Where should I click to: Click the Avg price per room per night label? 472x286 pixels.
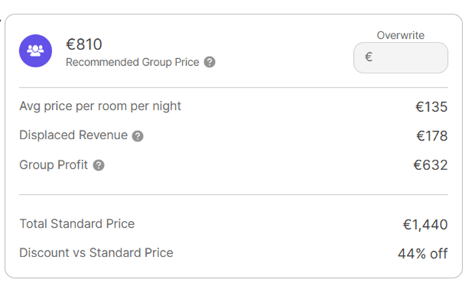(x=100, y=106)
